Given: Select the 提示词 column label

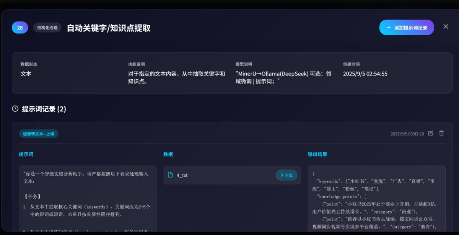Looking at the screenshot, I should [25, 154].
